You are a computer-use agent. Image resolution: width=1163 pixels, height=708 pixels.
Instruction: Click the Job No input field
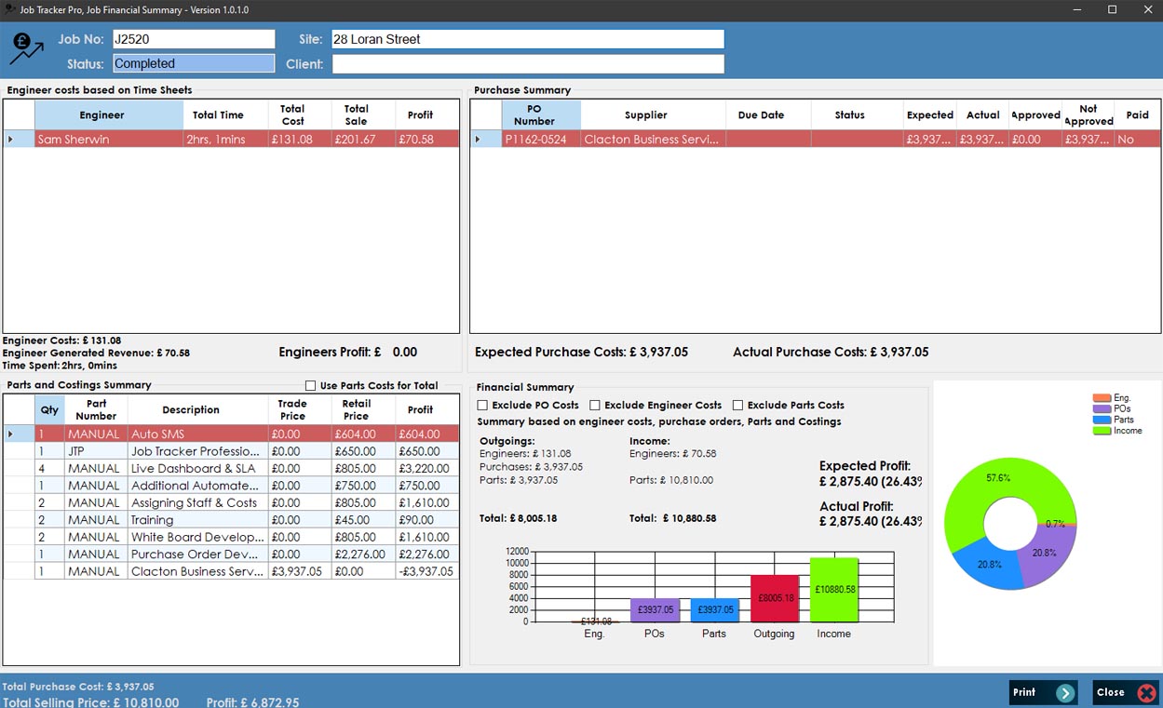[194, 39]
